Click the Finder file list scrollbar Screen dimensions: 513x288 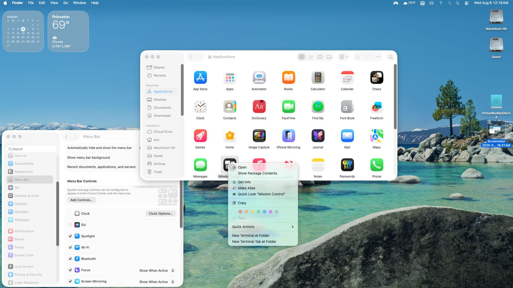click(x=395, y=97)
